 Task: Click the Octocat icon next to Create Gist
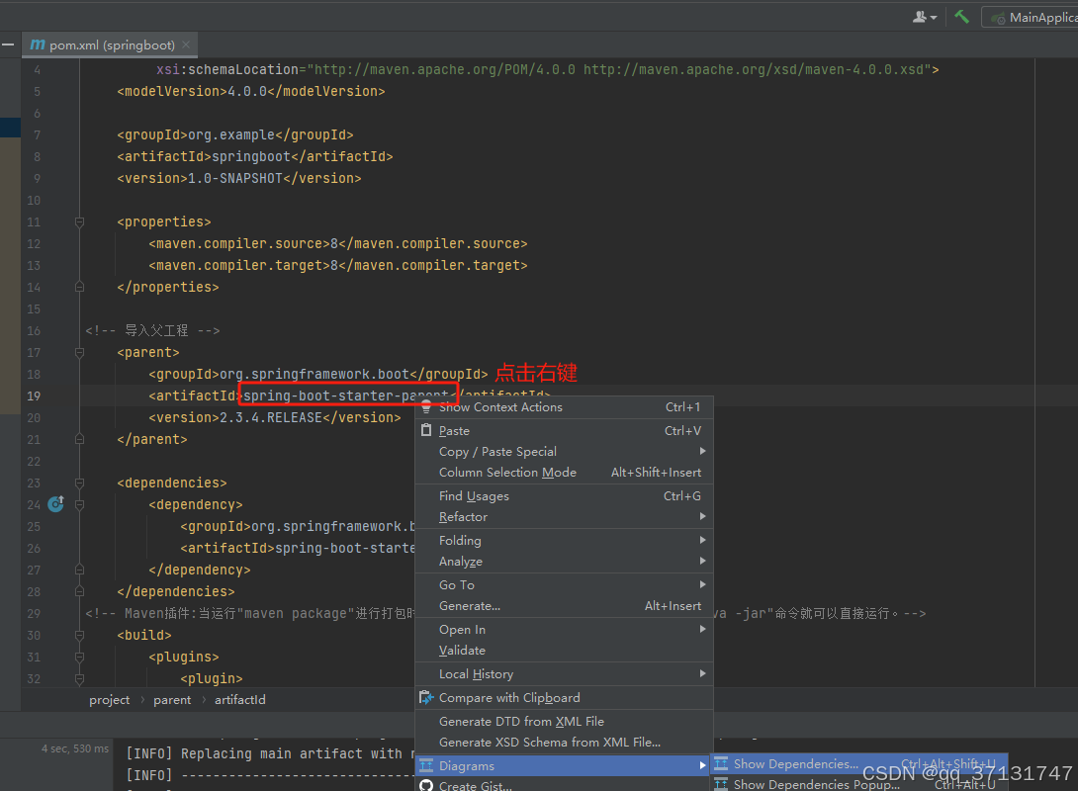pos(427,784)
